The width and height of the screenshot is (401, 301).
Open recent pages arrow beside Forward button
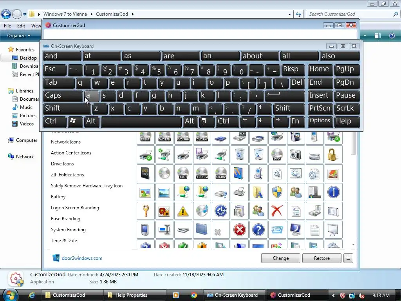pyautogui.click(x=25, y=15)
